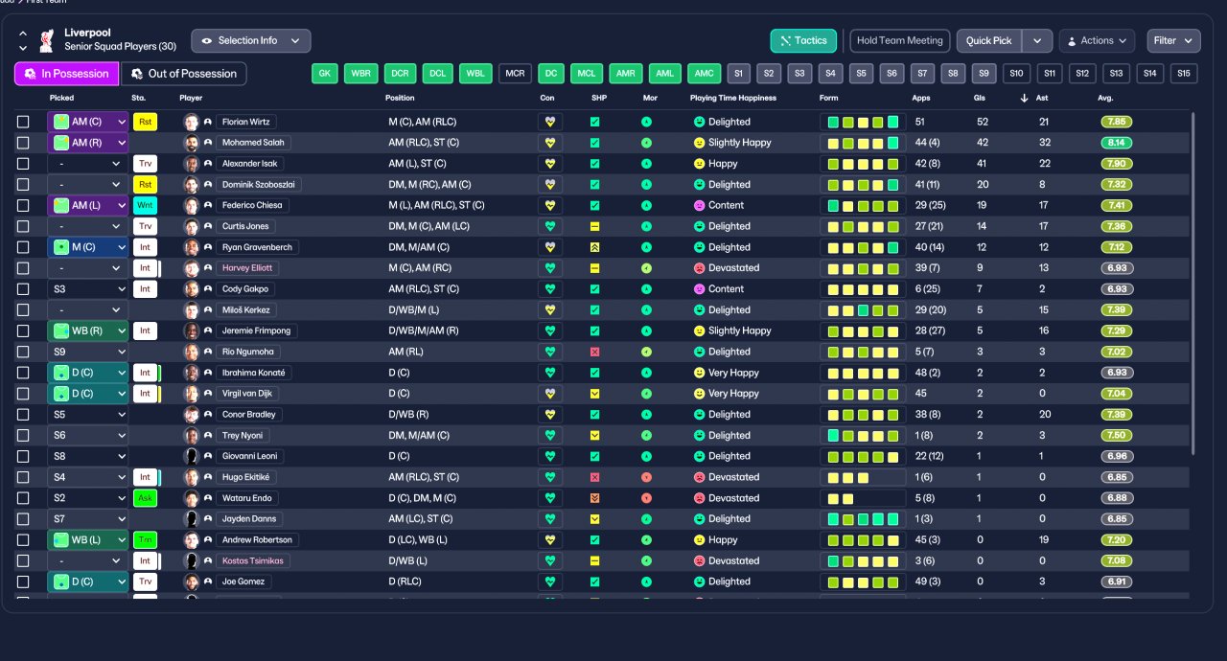Open the Selection Info dropdown
This screenshot has width=1227, height=661.
tap(251, 41)
